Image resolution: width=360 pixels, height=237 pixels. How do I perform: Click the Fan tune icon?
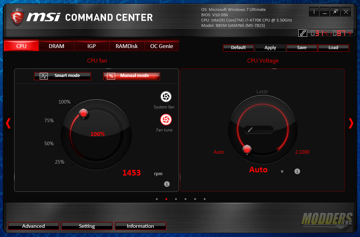click(x=166, y=120)
